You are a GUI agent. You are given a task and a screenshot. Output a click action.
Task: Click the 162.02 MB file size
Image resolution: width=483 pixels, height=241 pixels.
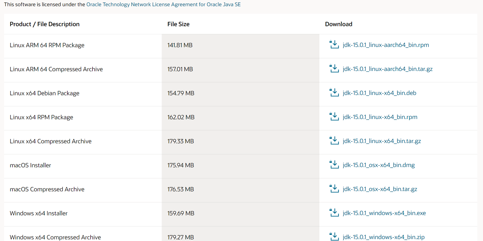coord(181,117)
